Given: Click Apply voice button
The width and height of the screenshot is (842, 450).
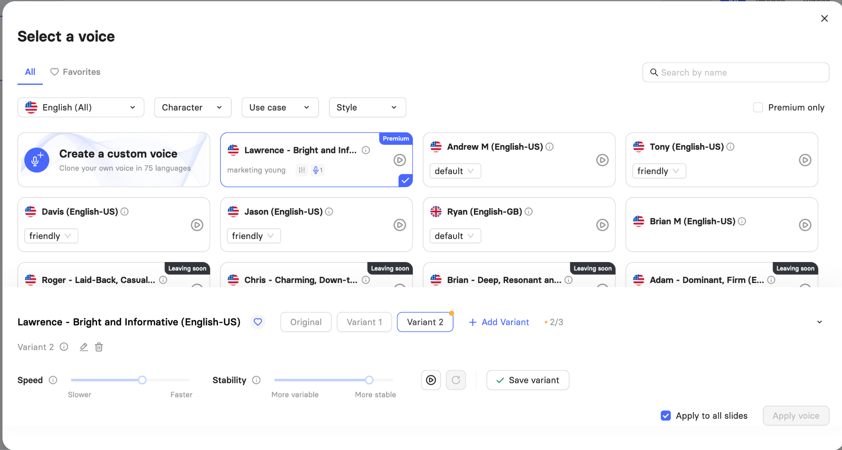Looking at the screenshot, I should tap(796, 416).
